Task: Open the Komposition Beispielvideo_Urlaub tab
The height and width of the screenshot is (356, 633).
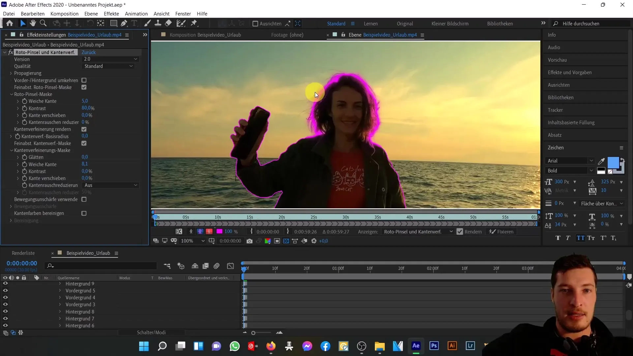Action: pyautogui.click(x=205, y=35)
